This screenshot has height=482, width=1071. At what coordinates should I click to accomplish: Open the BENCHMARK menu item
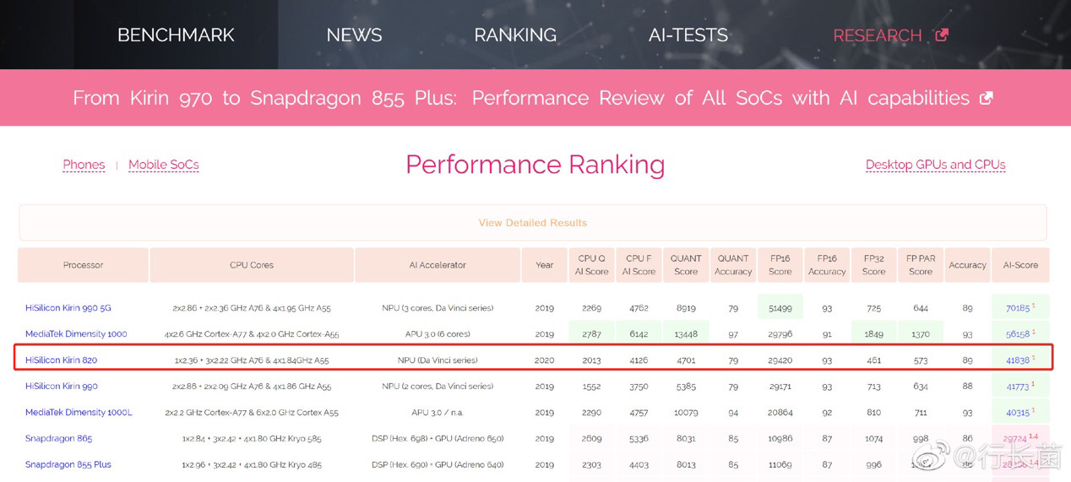[x=176, y=35]
